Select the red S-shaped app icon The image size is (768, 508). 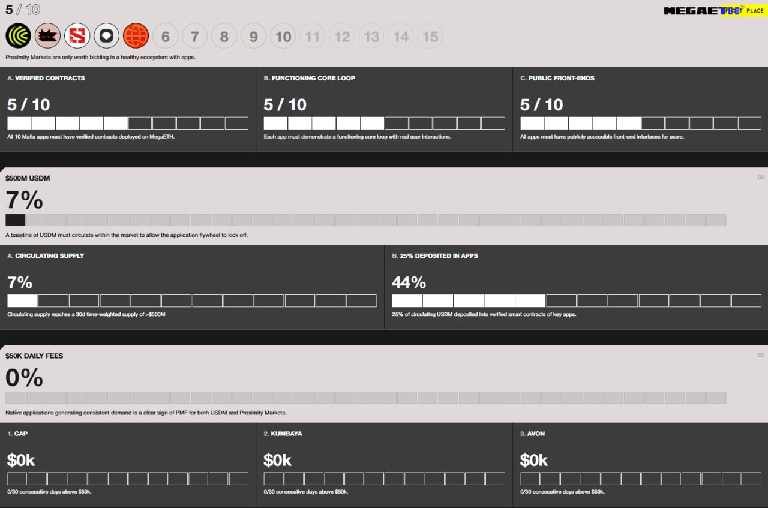point(77,36)
